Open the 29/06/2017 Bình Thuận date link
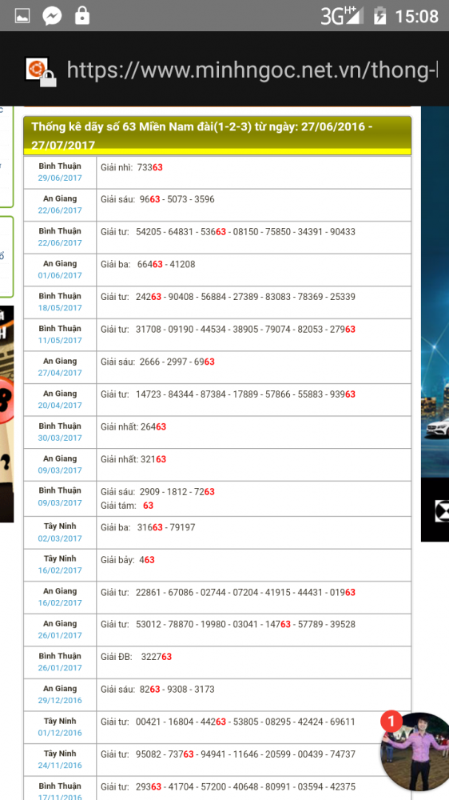The width and height of the screenshot is (449, 800). pos(60,178)
